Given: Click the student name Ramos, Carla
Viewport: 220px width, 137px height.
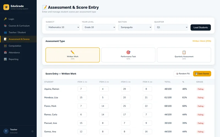Looking at the screenshot, I should (x=51, y=115).
